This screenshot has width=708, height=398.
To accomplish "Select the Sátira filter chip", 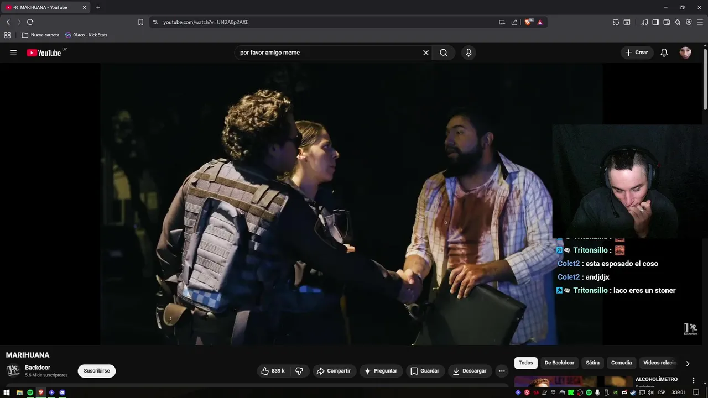I will (592, 363).
